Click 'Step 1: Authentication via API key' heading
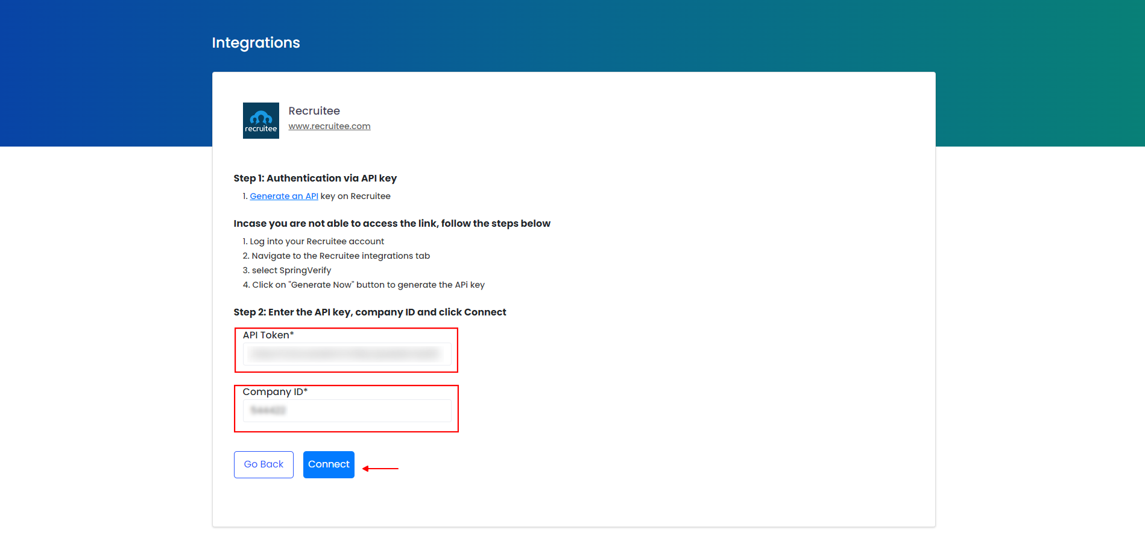The height and width of the screenshot is (538, 1145). click(x=315, y=179)
